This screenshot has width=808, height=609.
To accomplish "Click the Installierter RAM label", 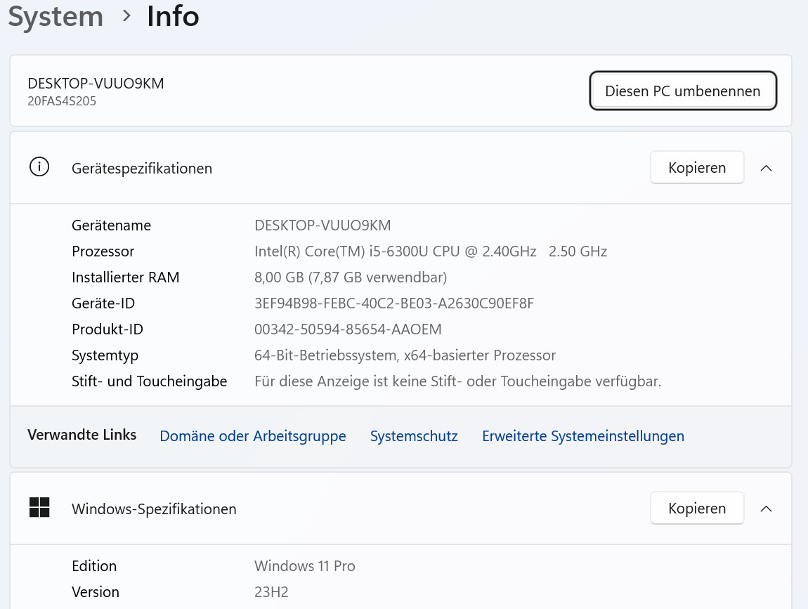I will click(125, 277).
